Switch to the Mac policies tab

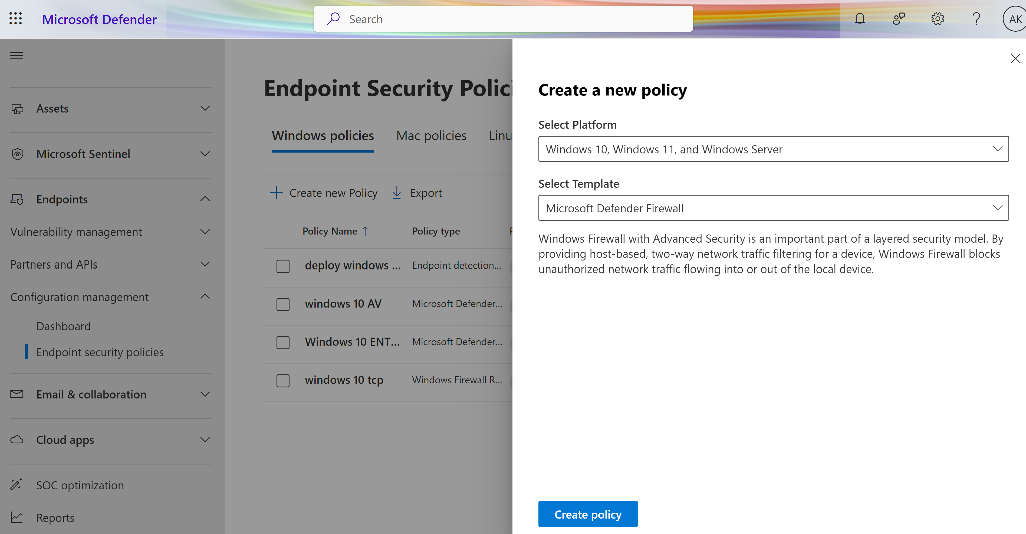tap(431, 136)
